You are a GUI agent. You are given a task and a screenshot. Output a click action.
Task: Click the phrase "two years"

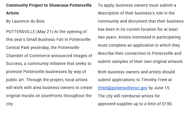click(x=107, y=37)
